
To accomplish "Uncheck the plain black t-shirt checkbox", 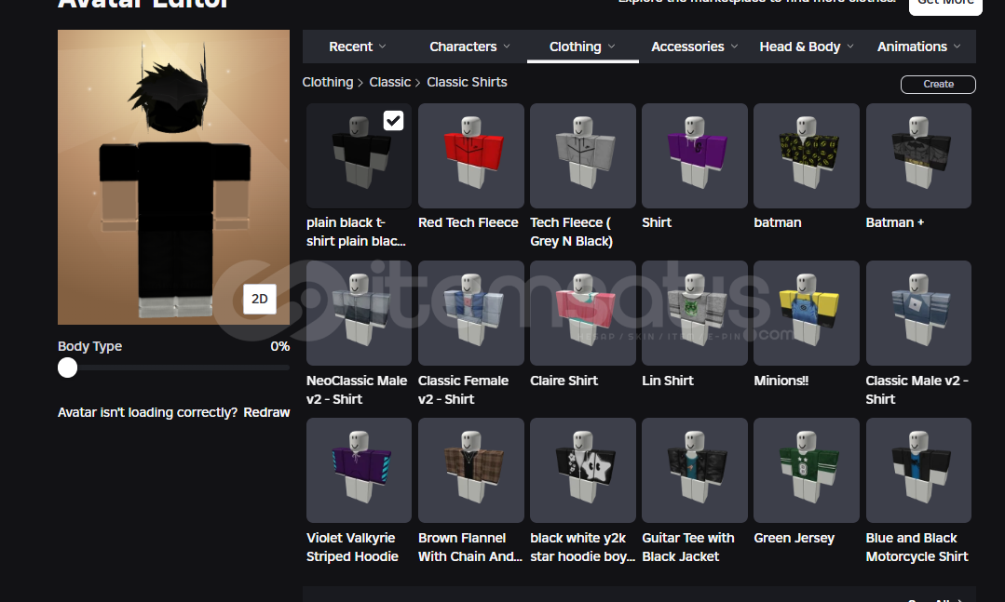I will (x=393, y=121).
